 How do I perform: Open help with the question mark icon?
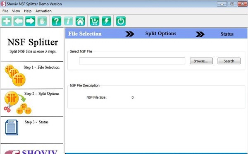[57, 21]
